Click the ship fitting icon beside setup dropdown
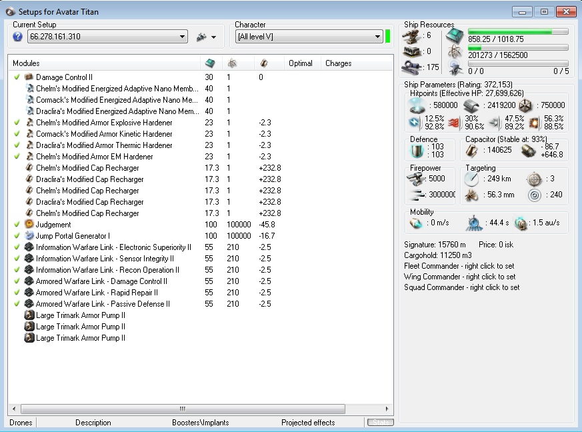582x432 pixels. point(201,37)
